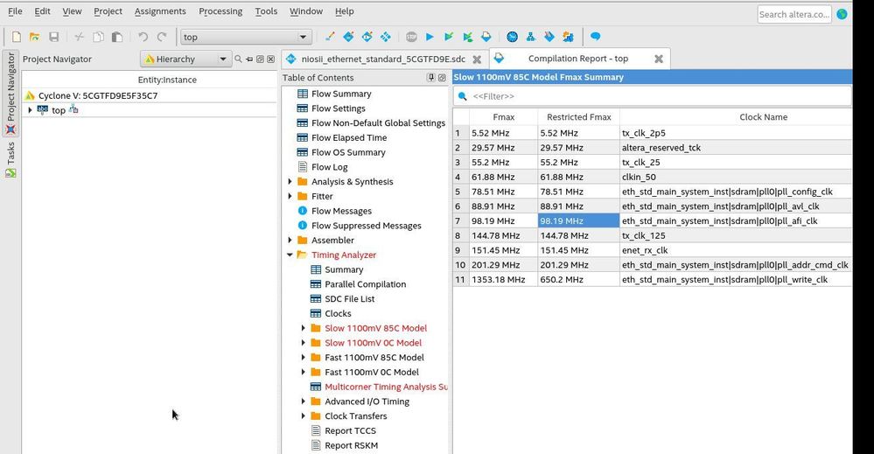Collapse the Timing Analyzer folder

point(290,255)
